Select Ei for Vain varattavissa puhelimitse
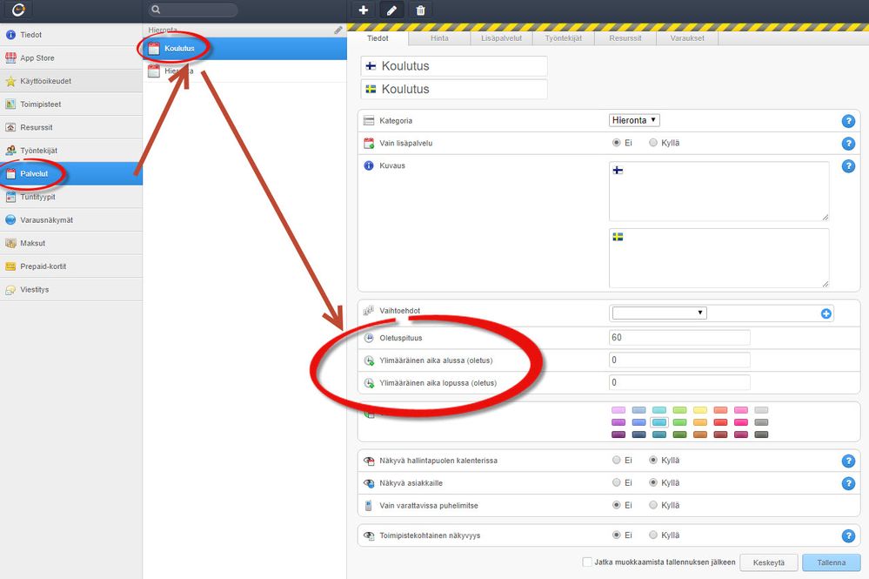Image resolution: width=869 pixels, height=579 pixels. pyautogui.click(x=616, y=505)
